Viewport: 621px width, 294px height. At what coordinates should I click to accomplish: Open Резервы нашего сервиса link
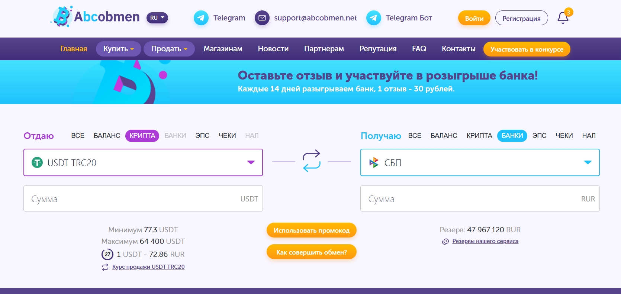[x=485, y=241]
